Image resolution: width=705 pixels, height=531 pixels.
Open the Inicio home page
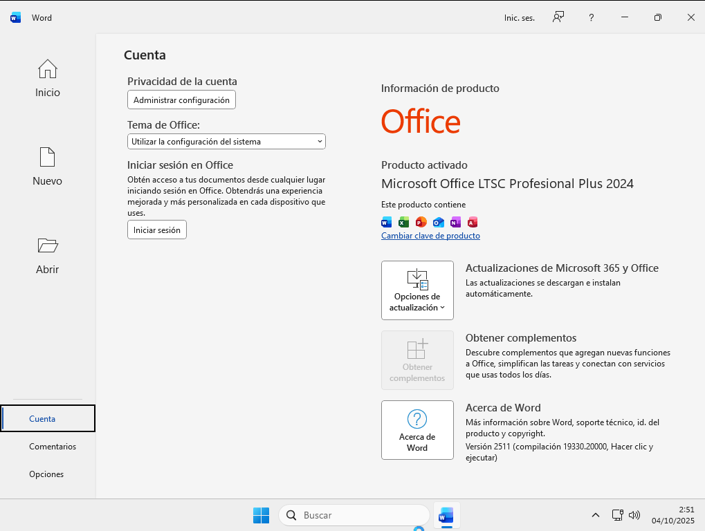pos(47,79)
